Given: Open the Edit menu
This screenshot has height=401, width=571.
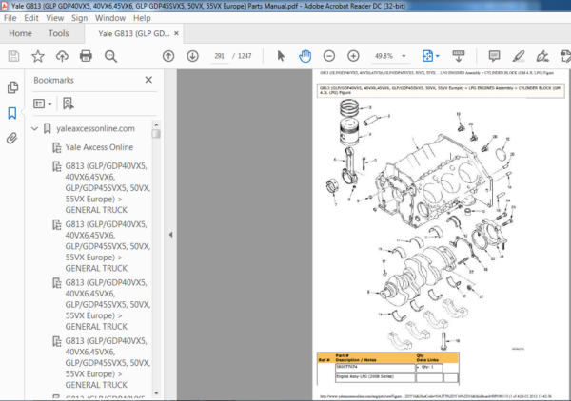Looking at the screenshot, I should point(31,18).
